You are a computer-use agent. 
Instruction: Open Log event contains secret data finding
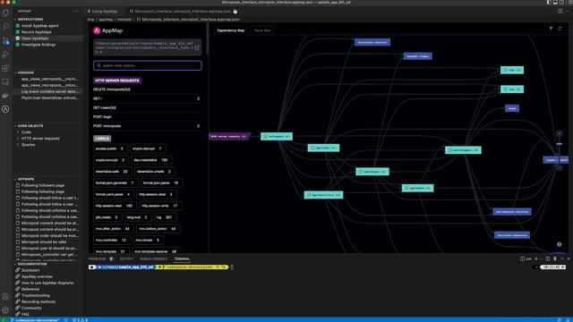pyautogui.click(x=49, y=91)
